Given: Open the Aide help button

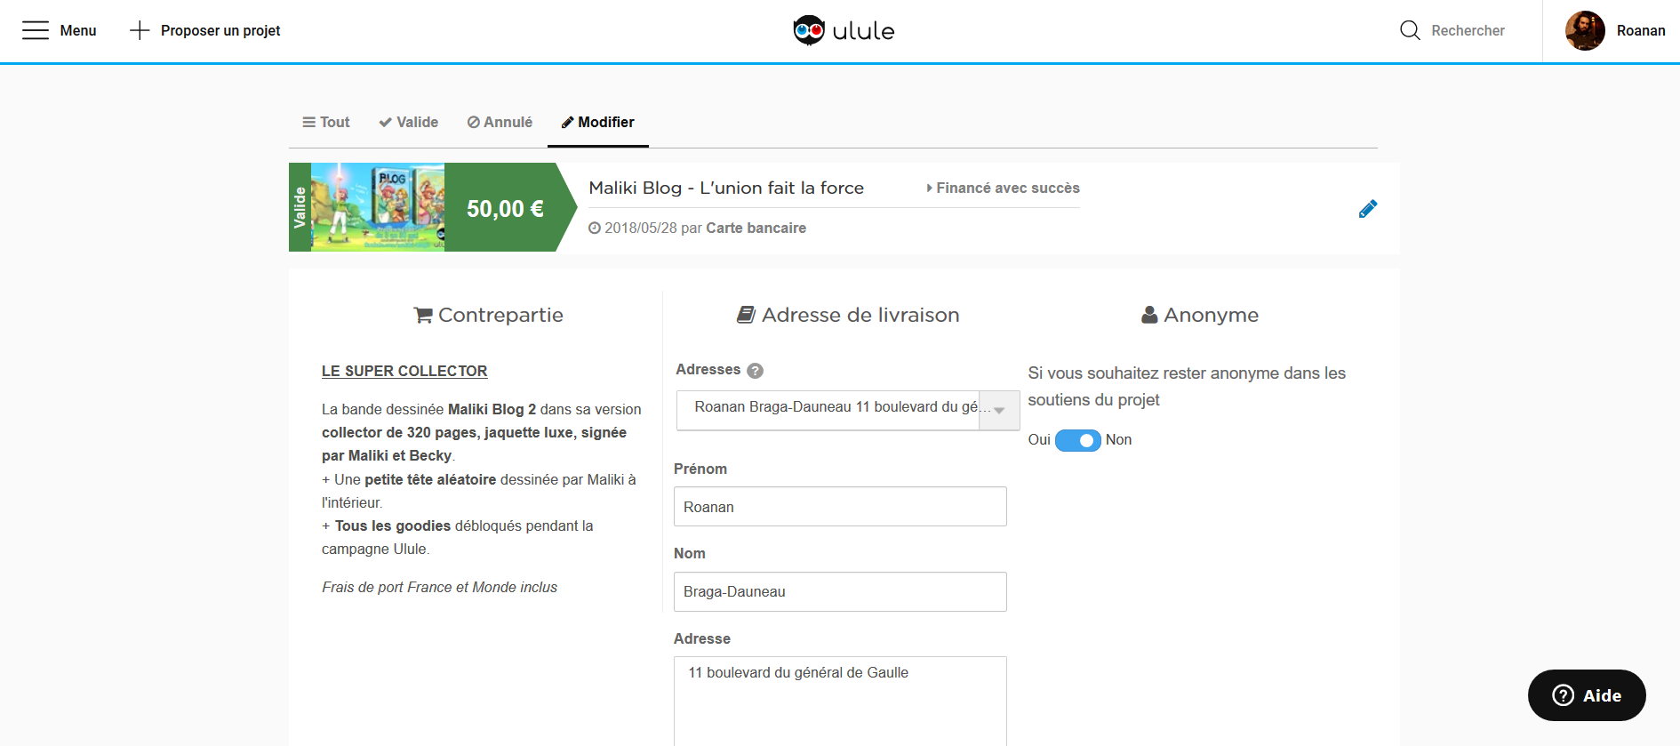Looking at the screenshot, I should (x=1587, y=695).
